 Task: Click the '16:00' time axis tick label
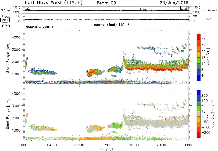point(134,145)
